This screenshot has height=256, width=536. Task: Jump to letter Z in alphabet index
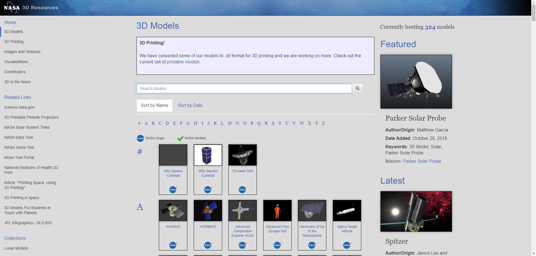[323, 123]
